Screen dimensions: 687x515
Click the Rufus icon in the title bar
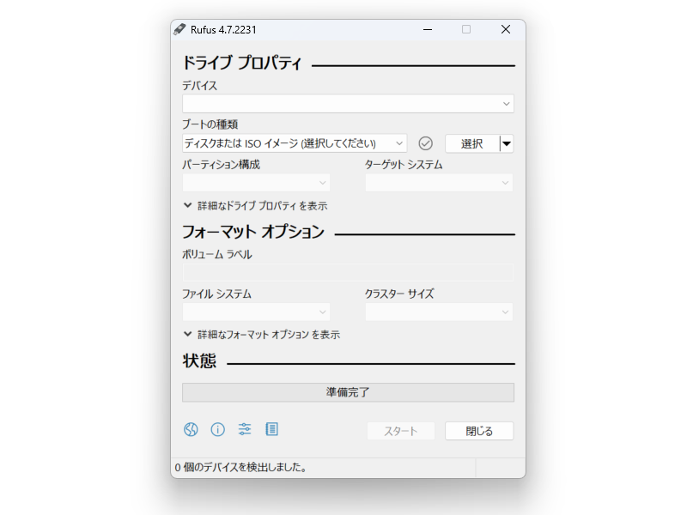coord(180,28)
